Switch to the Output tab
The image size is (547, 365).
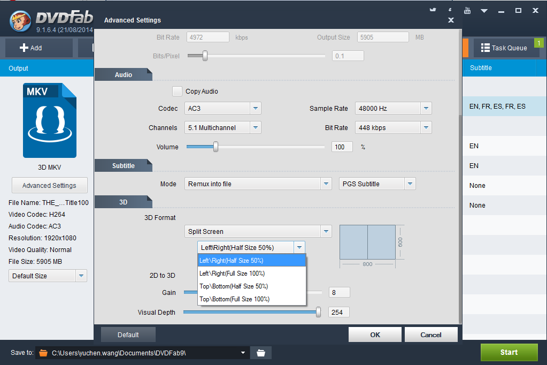click(19, 68)
